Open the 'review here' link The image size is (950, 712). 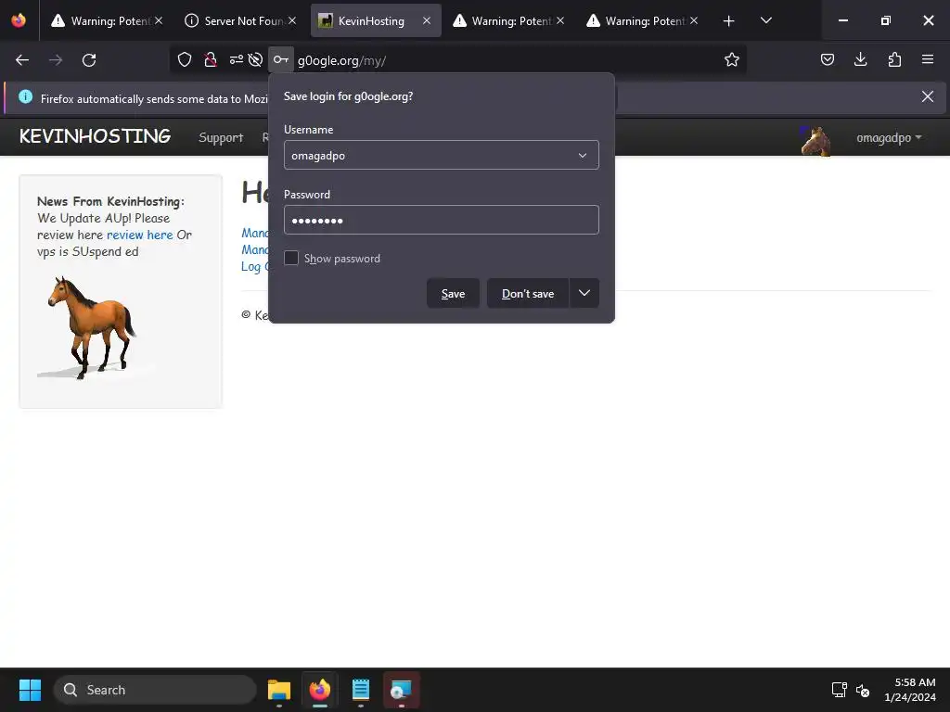[x=140, y=235]
